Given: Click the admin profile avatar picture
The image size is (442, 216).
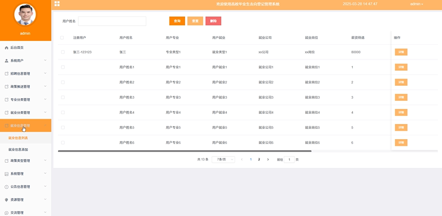Looking at the screenshot, I should click(x=25, y=15).
